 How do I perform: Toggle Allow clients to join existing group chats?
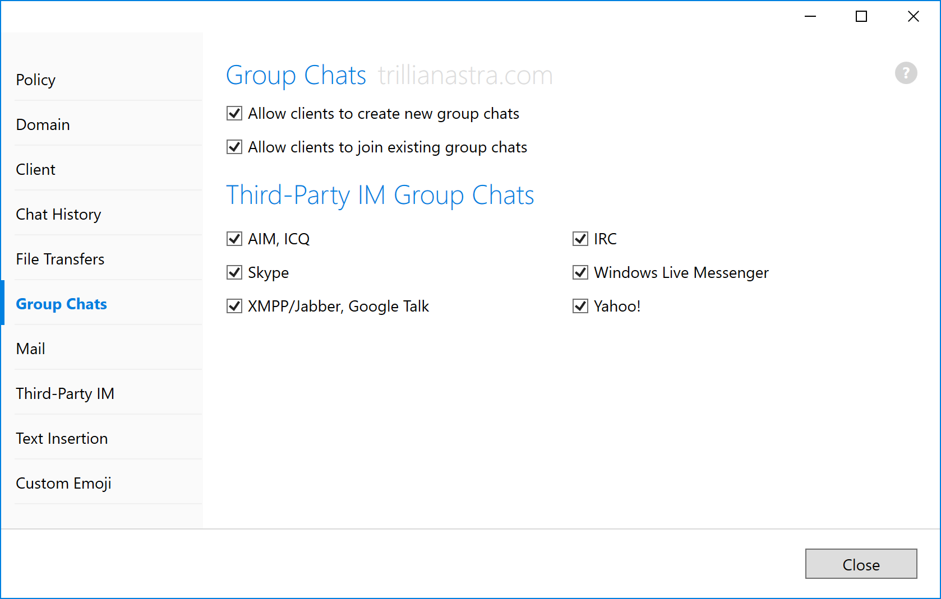pyautogui.click(x=234, y=147)
